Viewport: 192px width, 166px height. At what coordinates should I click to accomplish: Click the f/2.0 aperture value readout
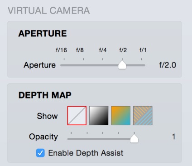(x=168, y=65)
